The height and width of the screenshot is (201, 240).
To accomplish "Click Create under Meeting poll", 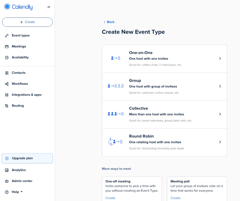I will [x=175, y=198].
